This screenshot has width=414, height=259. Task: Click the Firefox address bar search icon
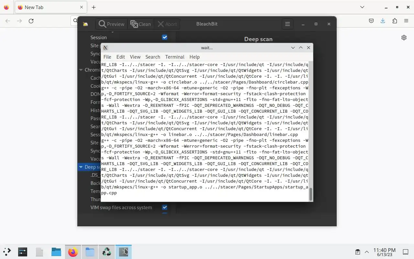(75, 21)
